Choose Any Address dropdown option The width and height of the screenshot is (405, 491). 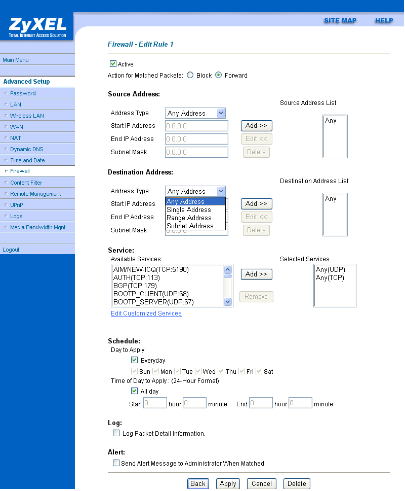(x=195, y=201)
